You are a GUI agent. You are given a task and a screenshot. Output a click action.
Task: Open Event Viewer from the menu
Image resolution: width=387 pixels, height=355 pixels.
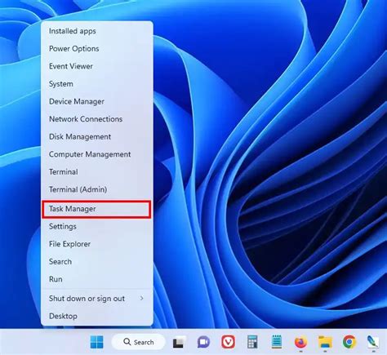pyautogui.click(x=97, y=66)
